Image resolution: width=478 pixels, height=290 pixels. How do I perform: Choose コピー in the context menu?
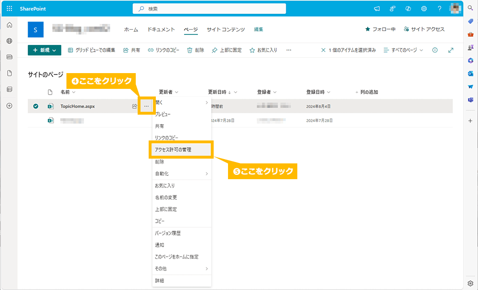pyautogui.click(x=182, y=221)
